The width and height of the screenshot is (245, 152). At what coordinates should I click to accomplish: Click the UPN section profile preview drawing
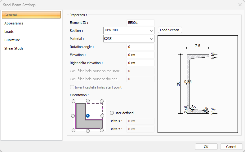(198, 84)
